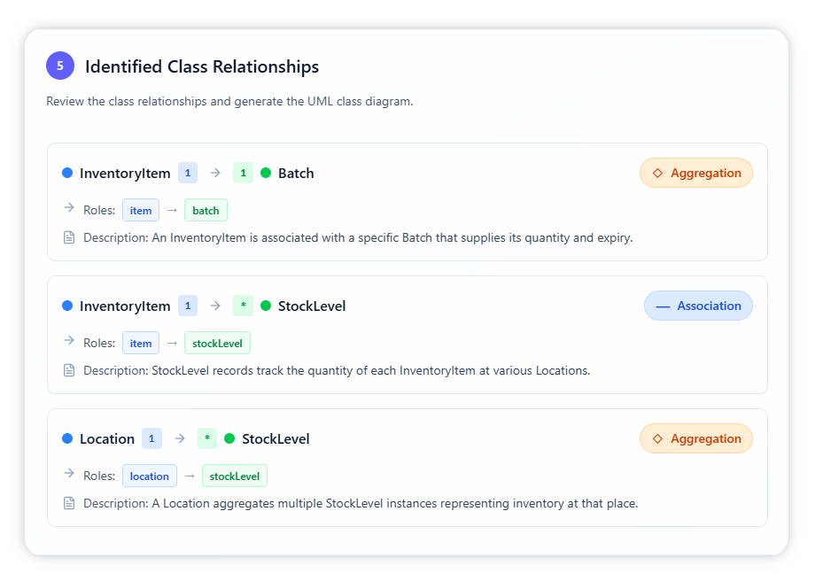Click the StockLevel class name in Association card
Viewport: 815px width, 581px height.
pos(312,306)
